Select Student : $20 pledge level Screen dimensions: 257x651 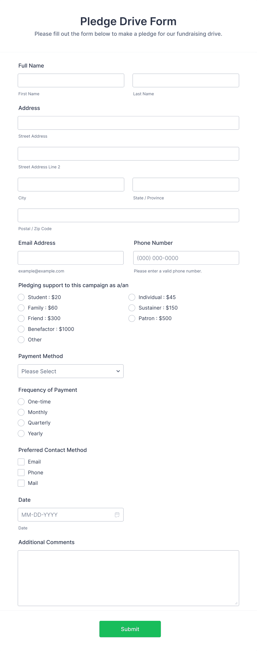(21, 297)
